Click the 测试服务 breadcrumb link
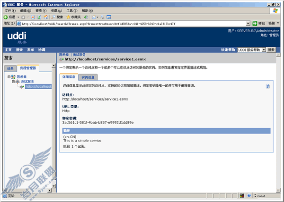The image size is (284, 202). point(79,55)
